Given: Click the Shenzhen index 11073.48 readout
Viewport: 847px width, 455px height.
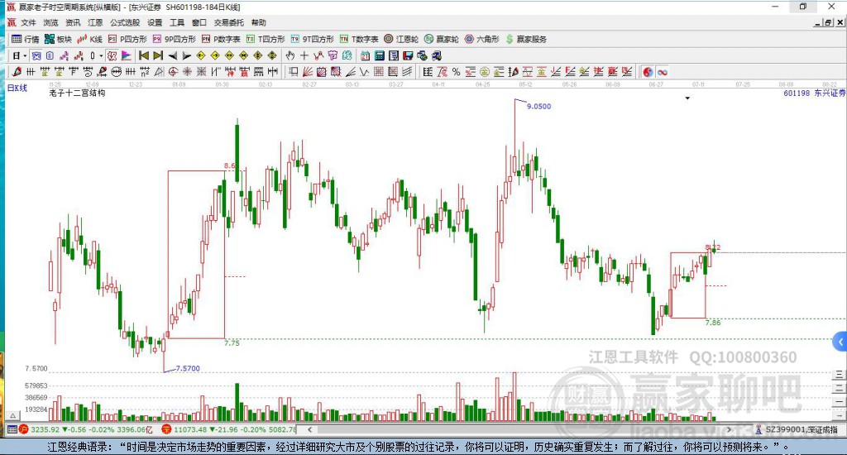Looking at the screenshot, I should [x=191, y=429].
